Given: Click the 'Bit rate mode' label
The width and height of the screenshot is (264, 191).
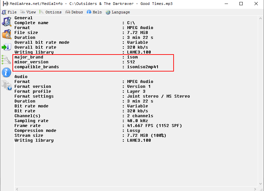Looking at the screenshot, I should pos(31,106).
